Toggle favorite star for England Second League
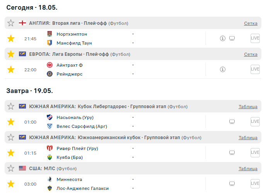Viewport: 266px width, 193px height. (11, 23)
